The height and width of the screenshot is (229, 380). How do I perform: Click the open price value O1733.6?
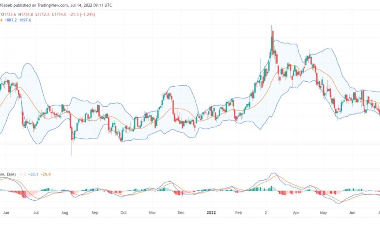tap(9, 14)
